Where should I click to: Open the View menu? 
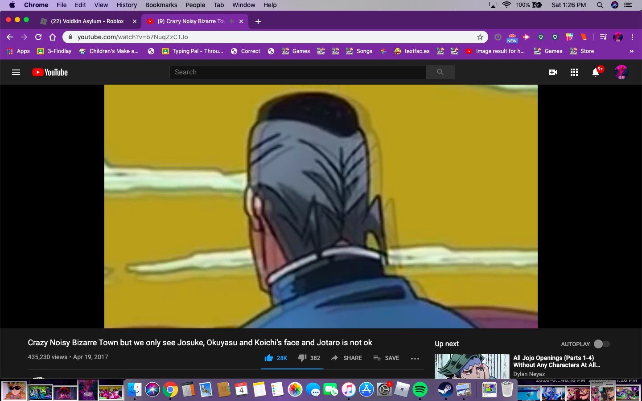point(101,5)
